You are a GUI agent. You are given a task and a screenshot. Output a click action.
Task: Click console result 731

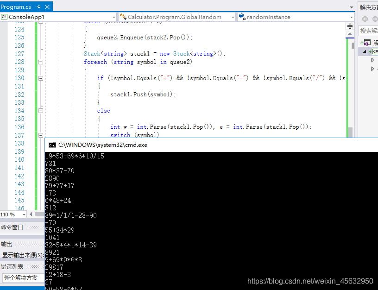(x=50, y=164)
